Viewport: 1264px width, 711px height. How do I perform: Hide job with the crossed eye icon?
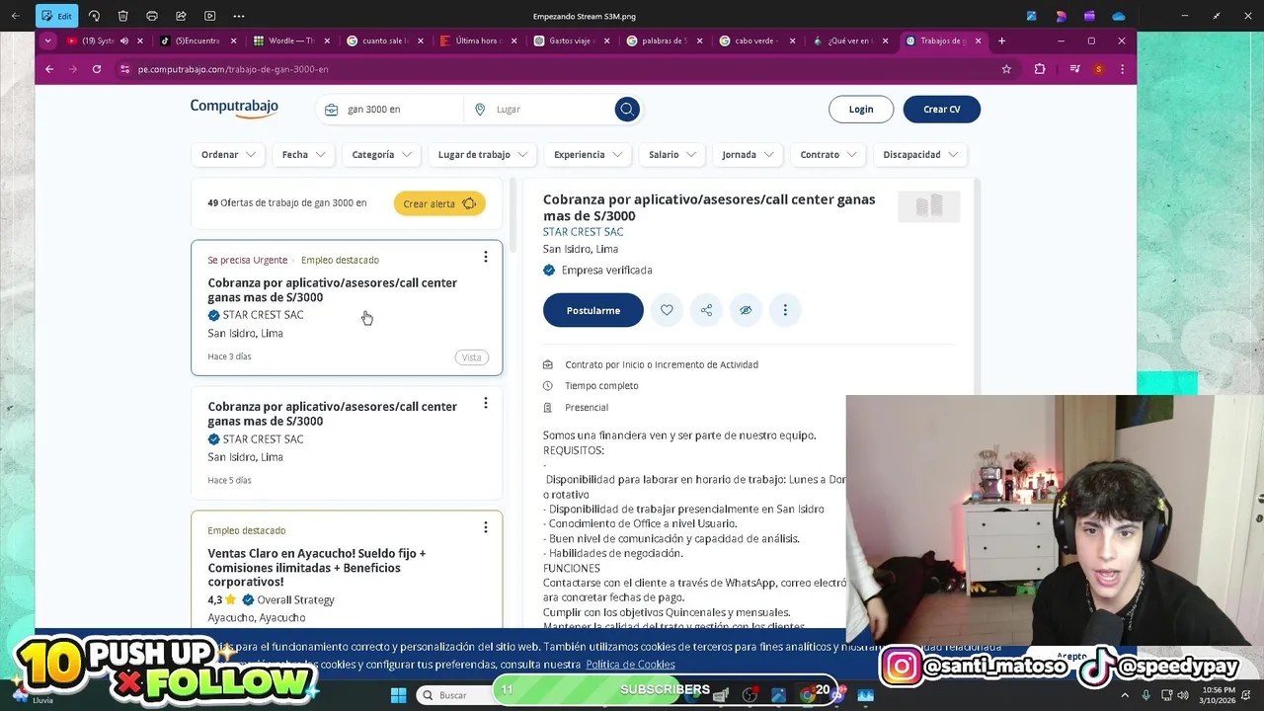746,310
